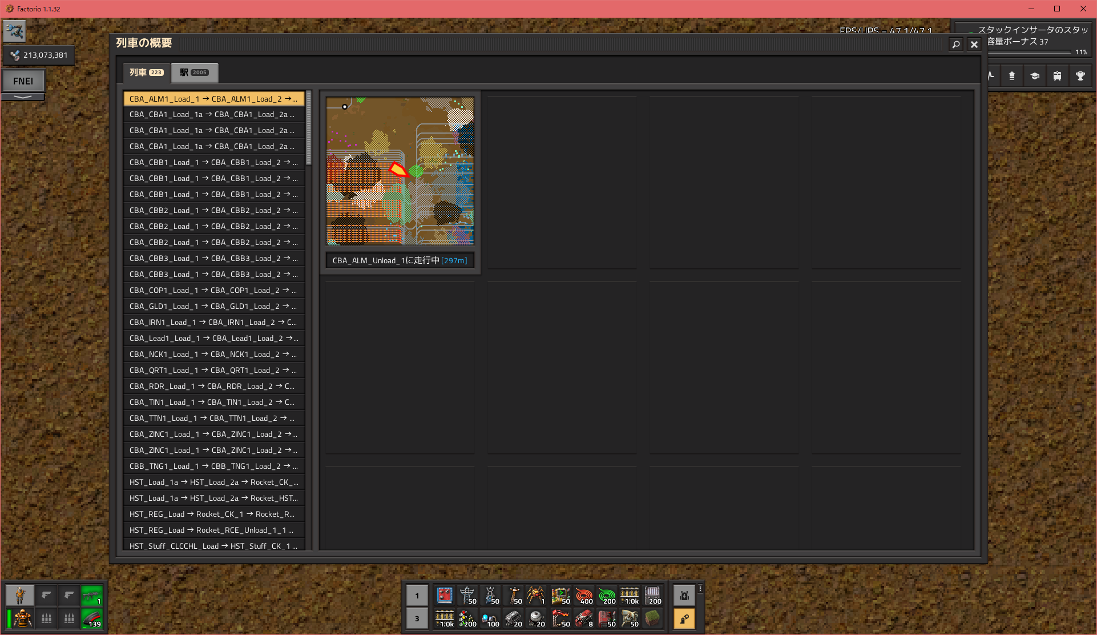Select the big electric pole with 50

pyautogui.click(x=468, y=596)
